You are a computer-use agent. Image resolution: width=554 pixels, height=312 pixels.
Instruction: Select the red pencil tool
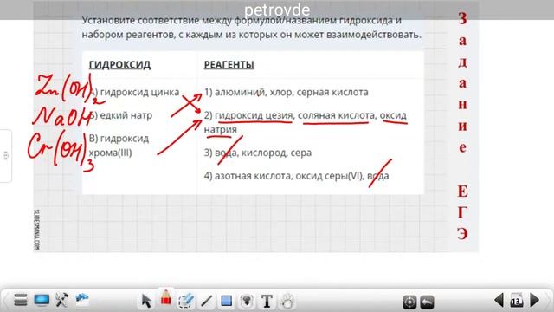point(165,297)
